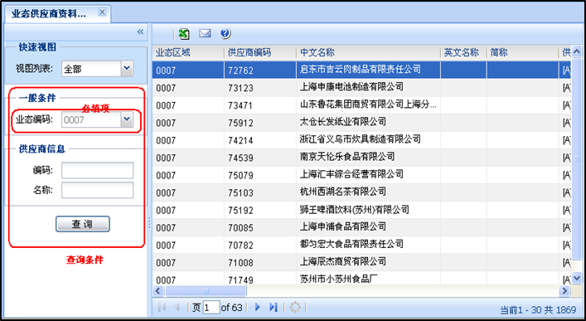Focus the supplier 编码 input field
The image size is (586, 321).
click(x=97, y=170)
